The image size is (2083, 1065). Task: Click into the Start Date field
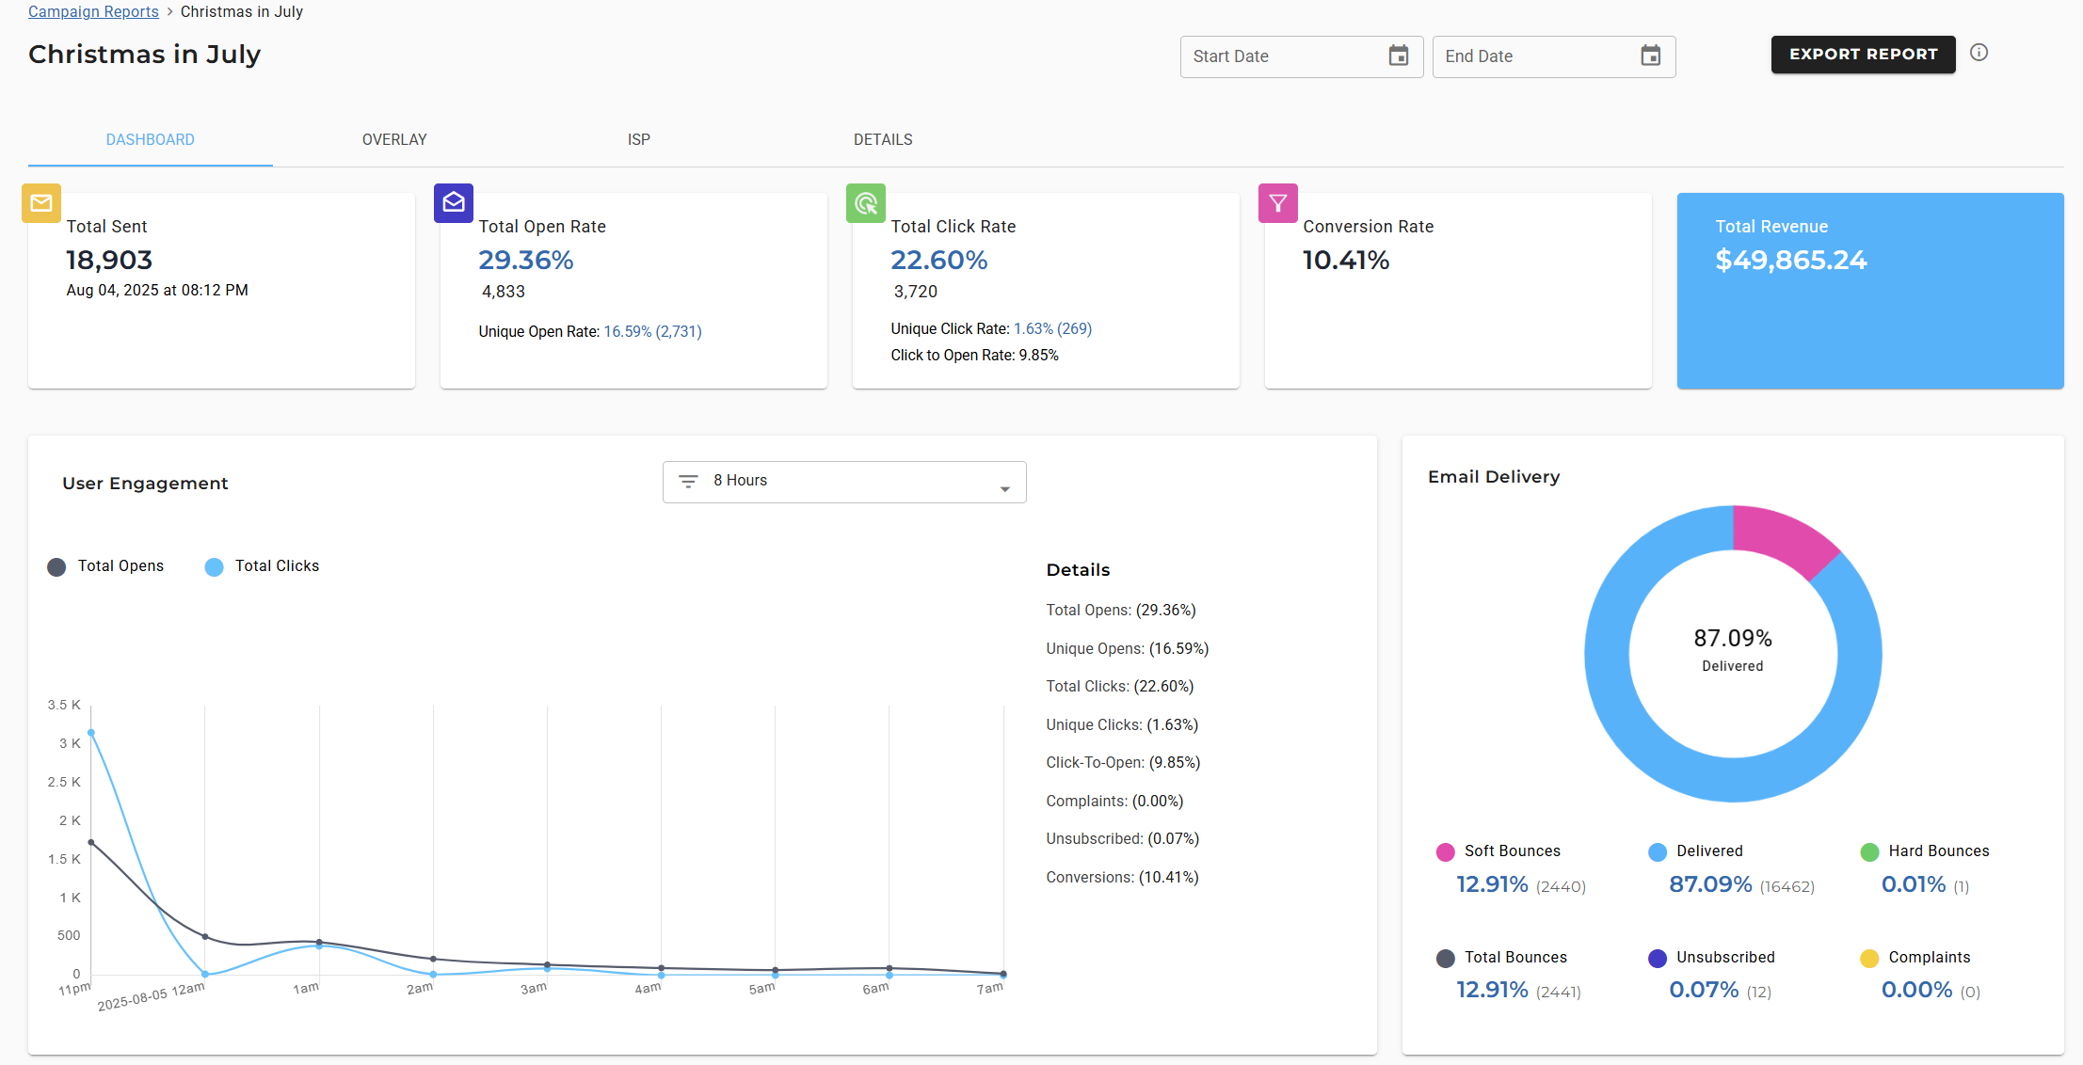1280,56
